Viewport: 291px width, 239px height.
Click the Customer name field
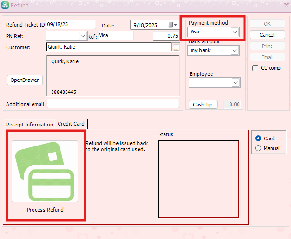tap(108, 47)
